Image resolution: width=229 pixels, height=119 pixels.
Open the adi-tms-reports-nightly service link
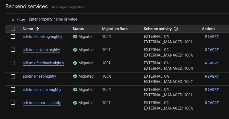(x=42, y=103)
